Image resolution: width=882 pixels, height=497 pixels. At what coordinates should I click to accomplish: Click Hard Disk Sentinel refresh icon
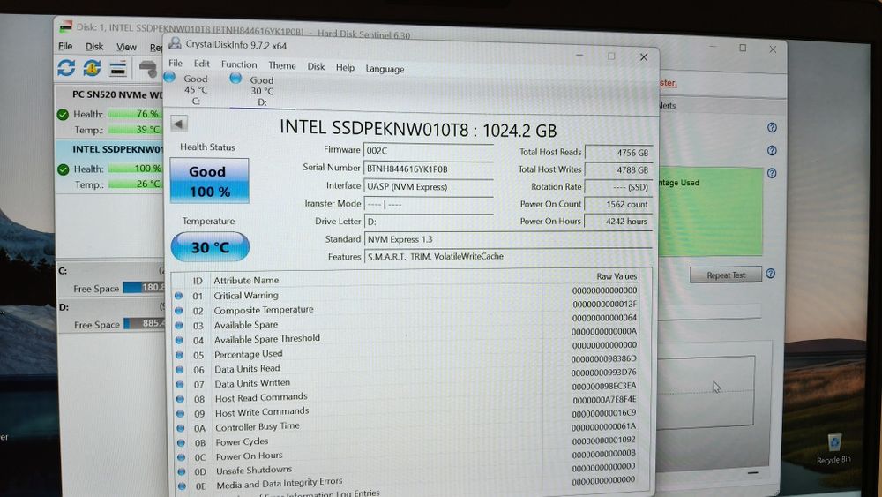(x=66, y=68)
